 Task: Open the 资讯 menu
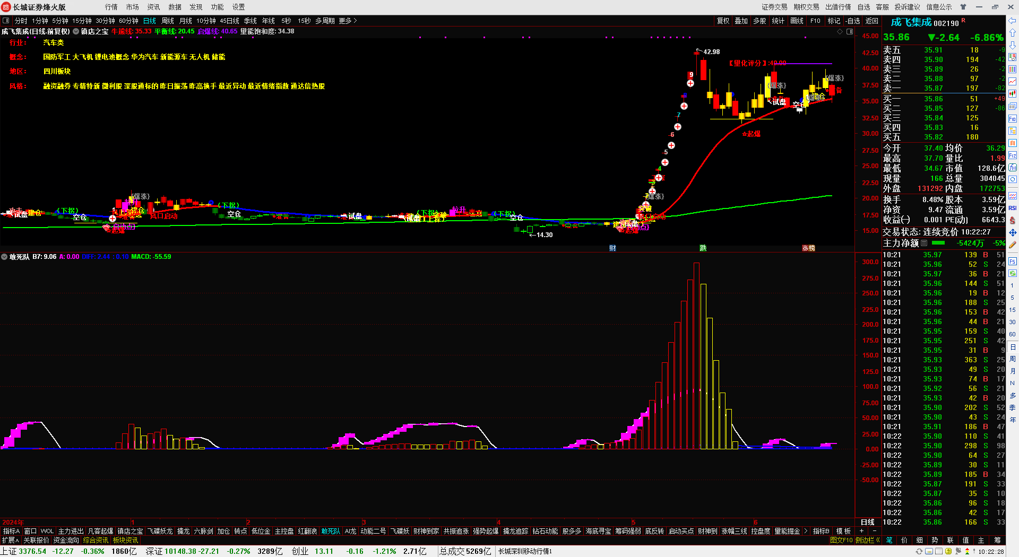tap(154, 7)
